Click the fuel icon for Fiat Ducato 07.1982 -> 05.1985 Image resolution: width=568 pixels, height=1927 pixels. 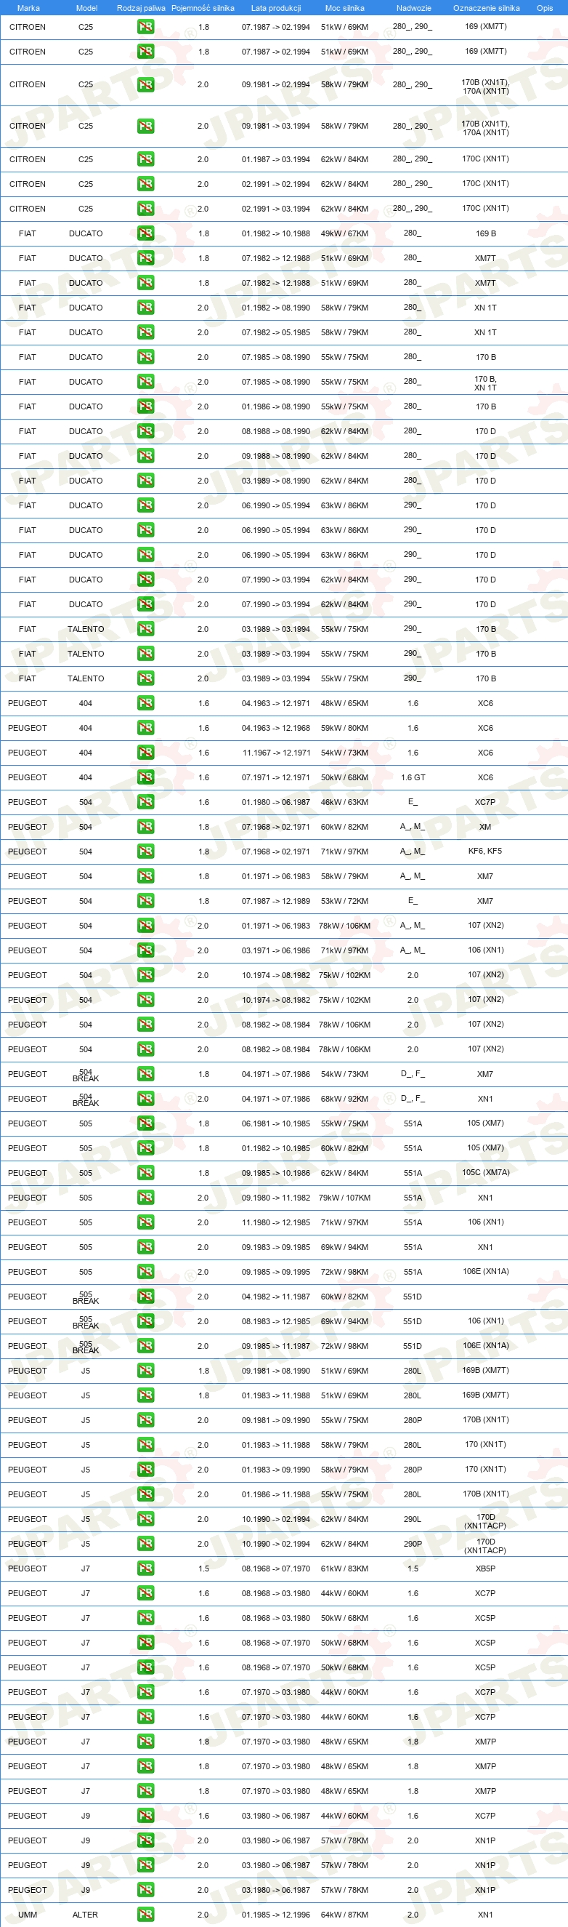pos(146,332)
